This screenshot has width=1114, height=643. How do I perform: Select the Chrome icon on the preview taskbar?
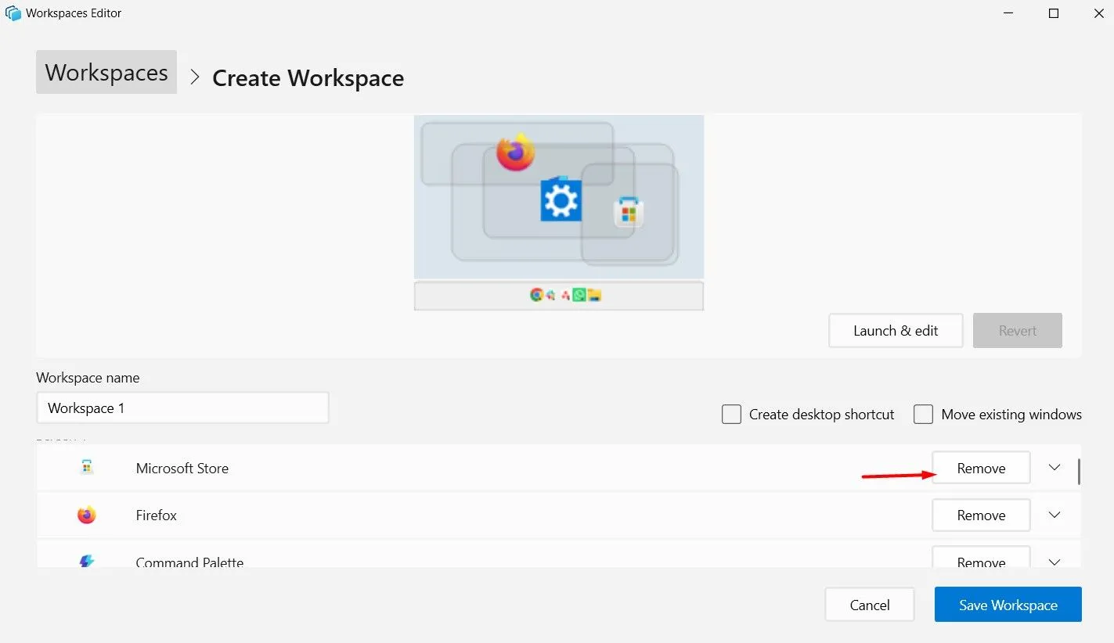point(535,295)
